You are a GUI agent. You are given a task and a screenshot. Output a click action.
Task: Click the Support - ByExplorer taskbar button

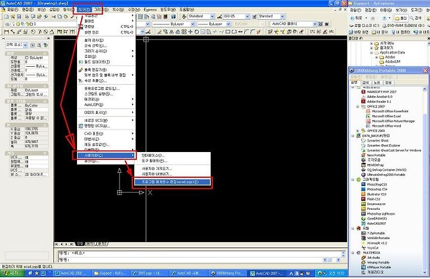point(109,273)
